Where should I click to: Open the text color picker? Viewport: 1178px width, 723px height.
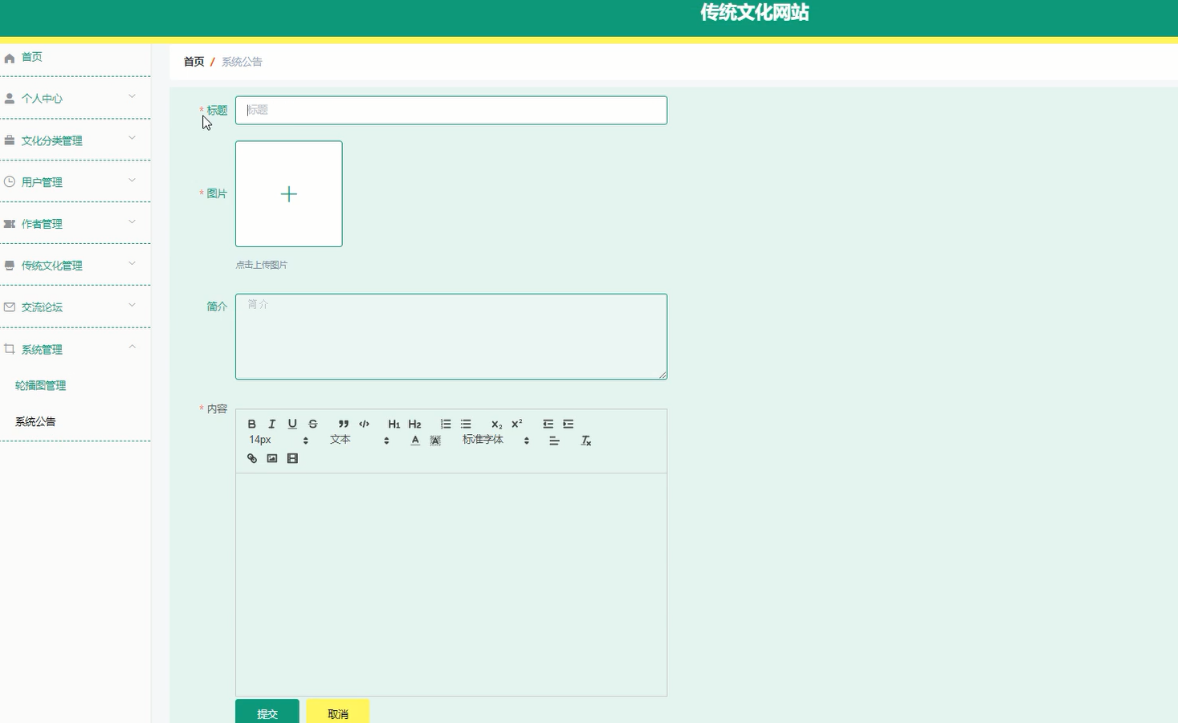click(415, 441)
